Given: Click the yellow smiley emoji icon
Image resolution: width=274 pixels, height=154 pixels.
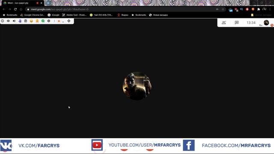Looking at the screenshot, I should coord(31,21).
